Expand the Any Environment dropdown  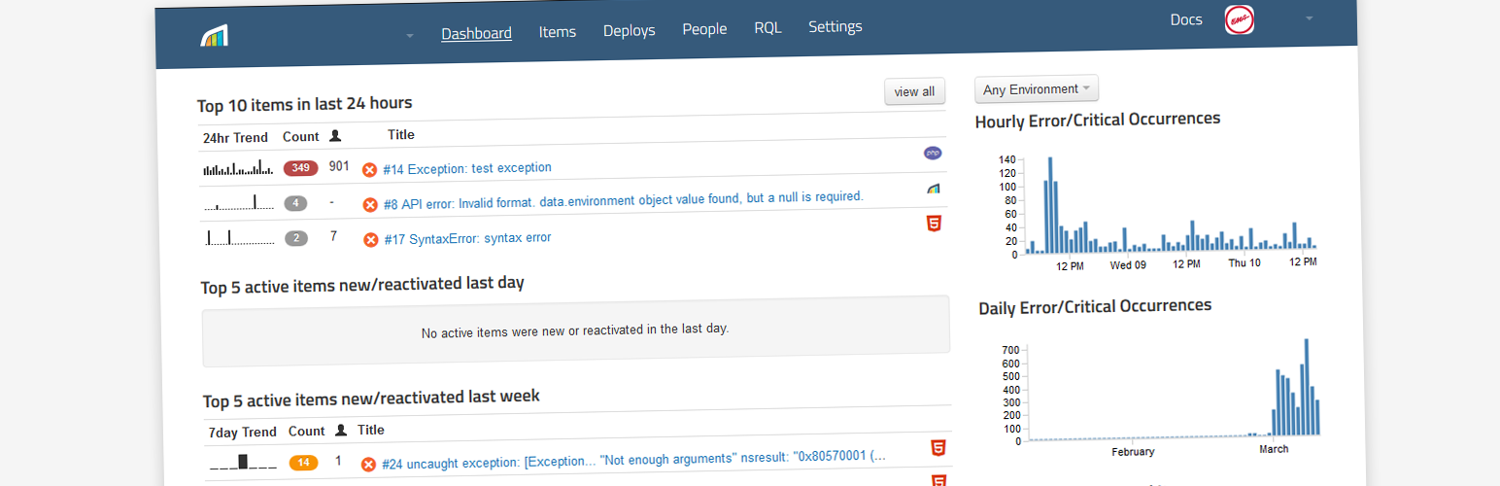coord(1036,89)
